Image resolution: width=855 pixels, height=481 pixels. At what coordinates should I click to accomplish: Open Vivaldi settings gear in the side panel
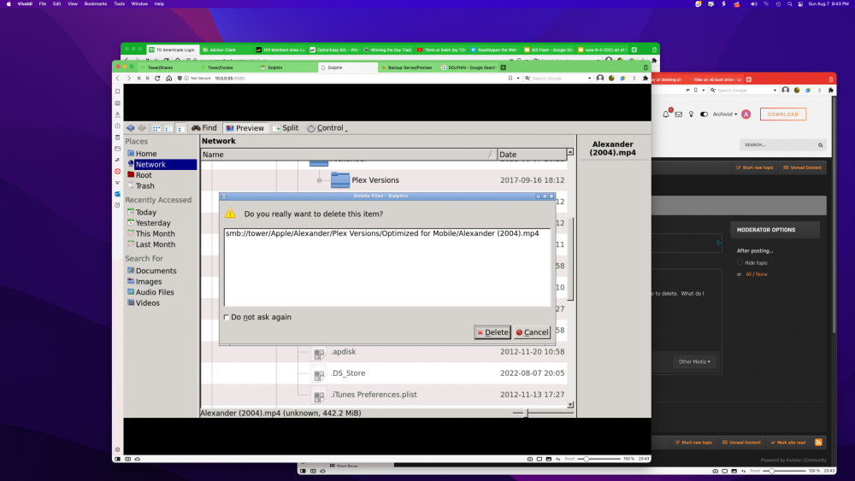coord(118,450)
